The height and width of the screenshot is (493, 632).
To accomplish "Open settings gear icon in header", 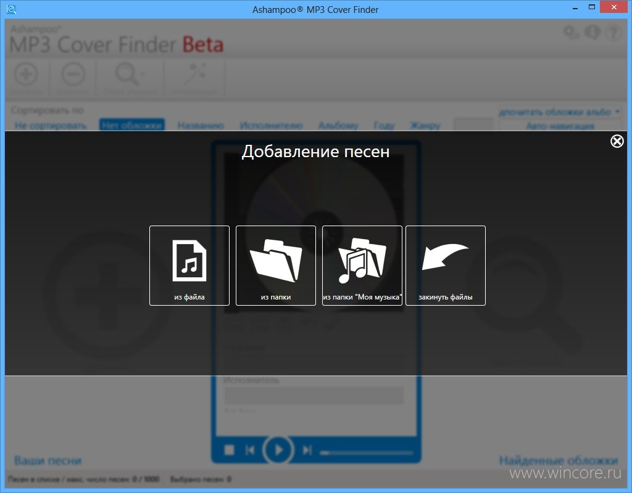I will point(571,32).
